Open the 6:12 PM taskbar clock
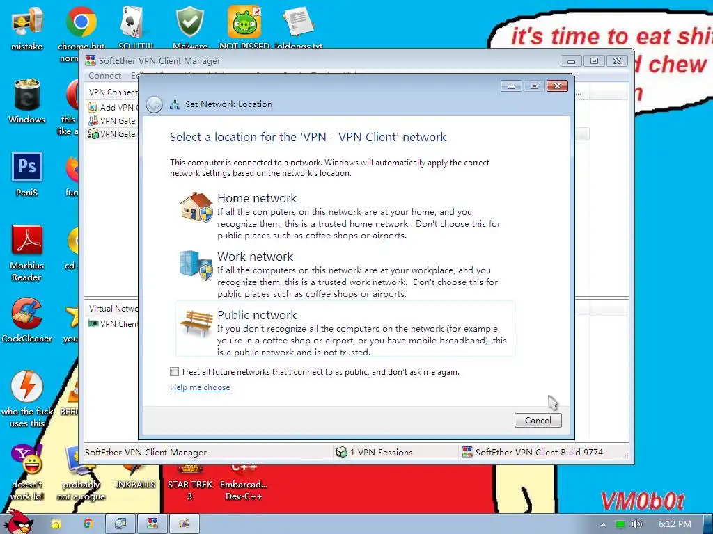 point(675,524)
